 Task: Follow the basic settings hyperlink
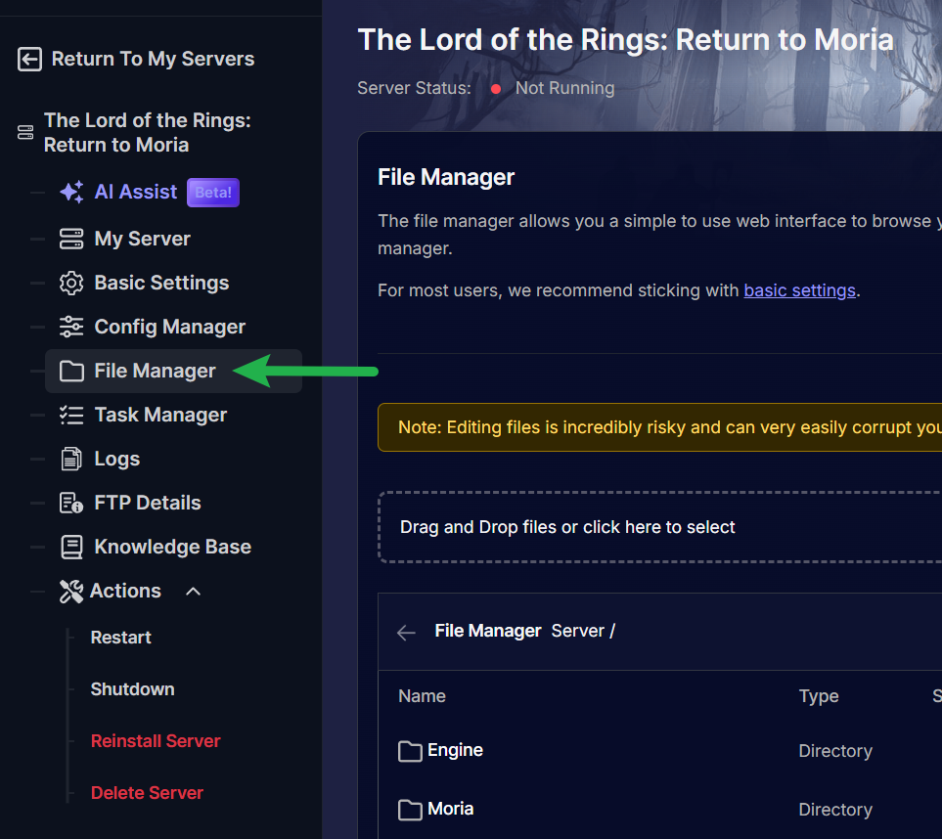[x=799, y=290]
